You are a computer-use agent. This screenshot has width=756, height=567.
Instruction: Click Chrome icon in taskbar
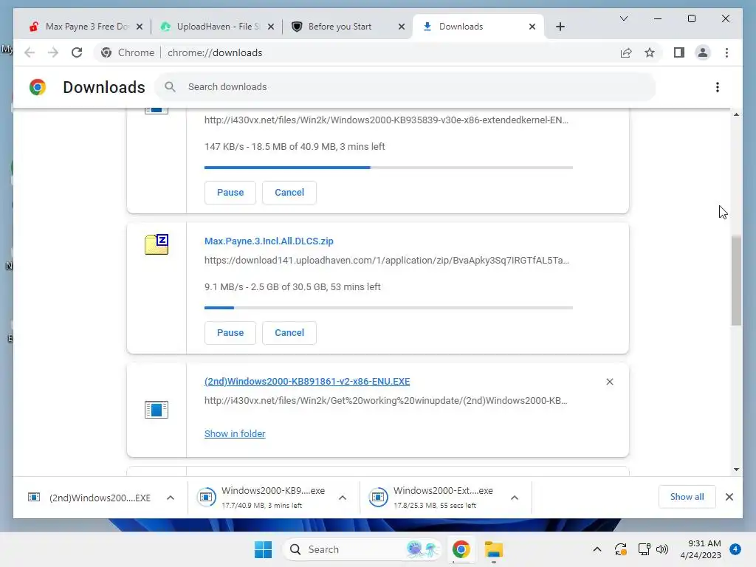coord(461,549)
